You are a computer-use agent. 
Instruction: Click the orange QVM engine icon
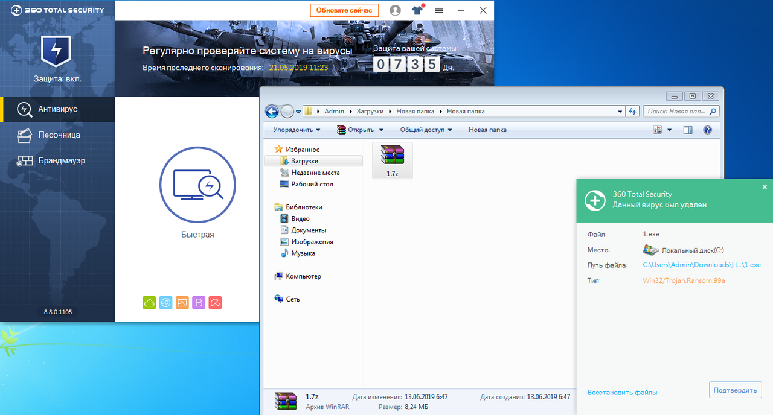182,303
